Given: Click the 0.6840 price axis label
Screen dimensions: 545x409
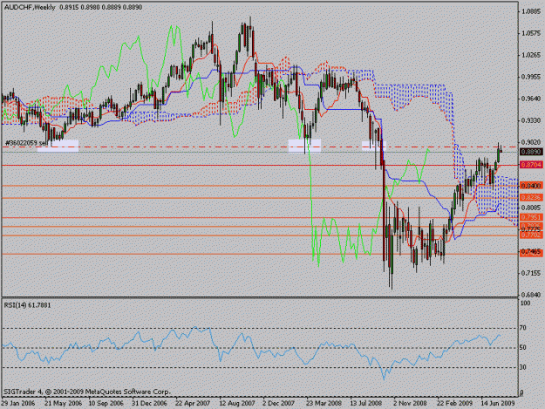Looking at the screenshot, I should [x=531, y=295].
